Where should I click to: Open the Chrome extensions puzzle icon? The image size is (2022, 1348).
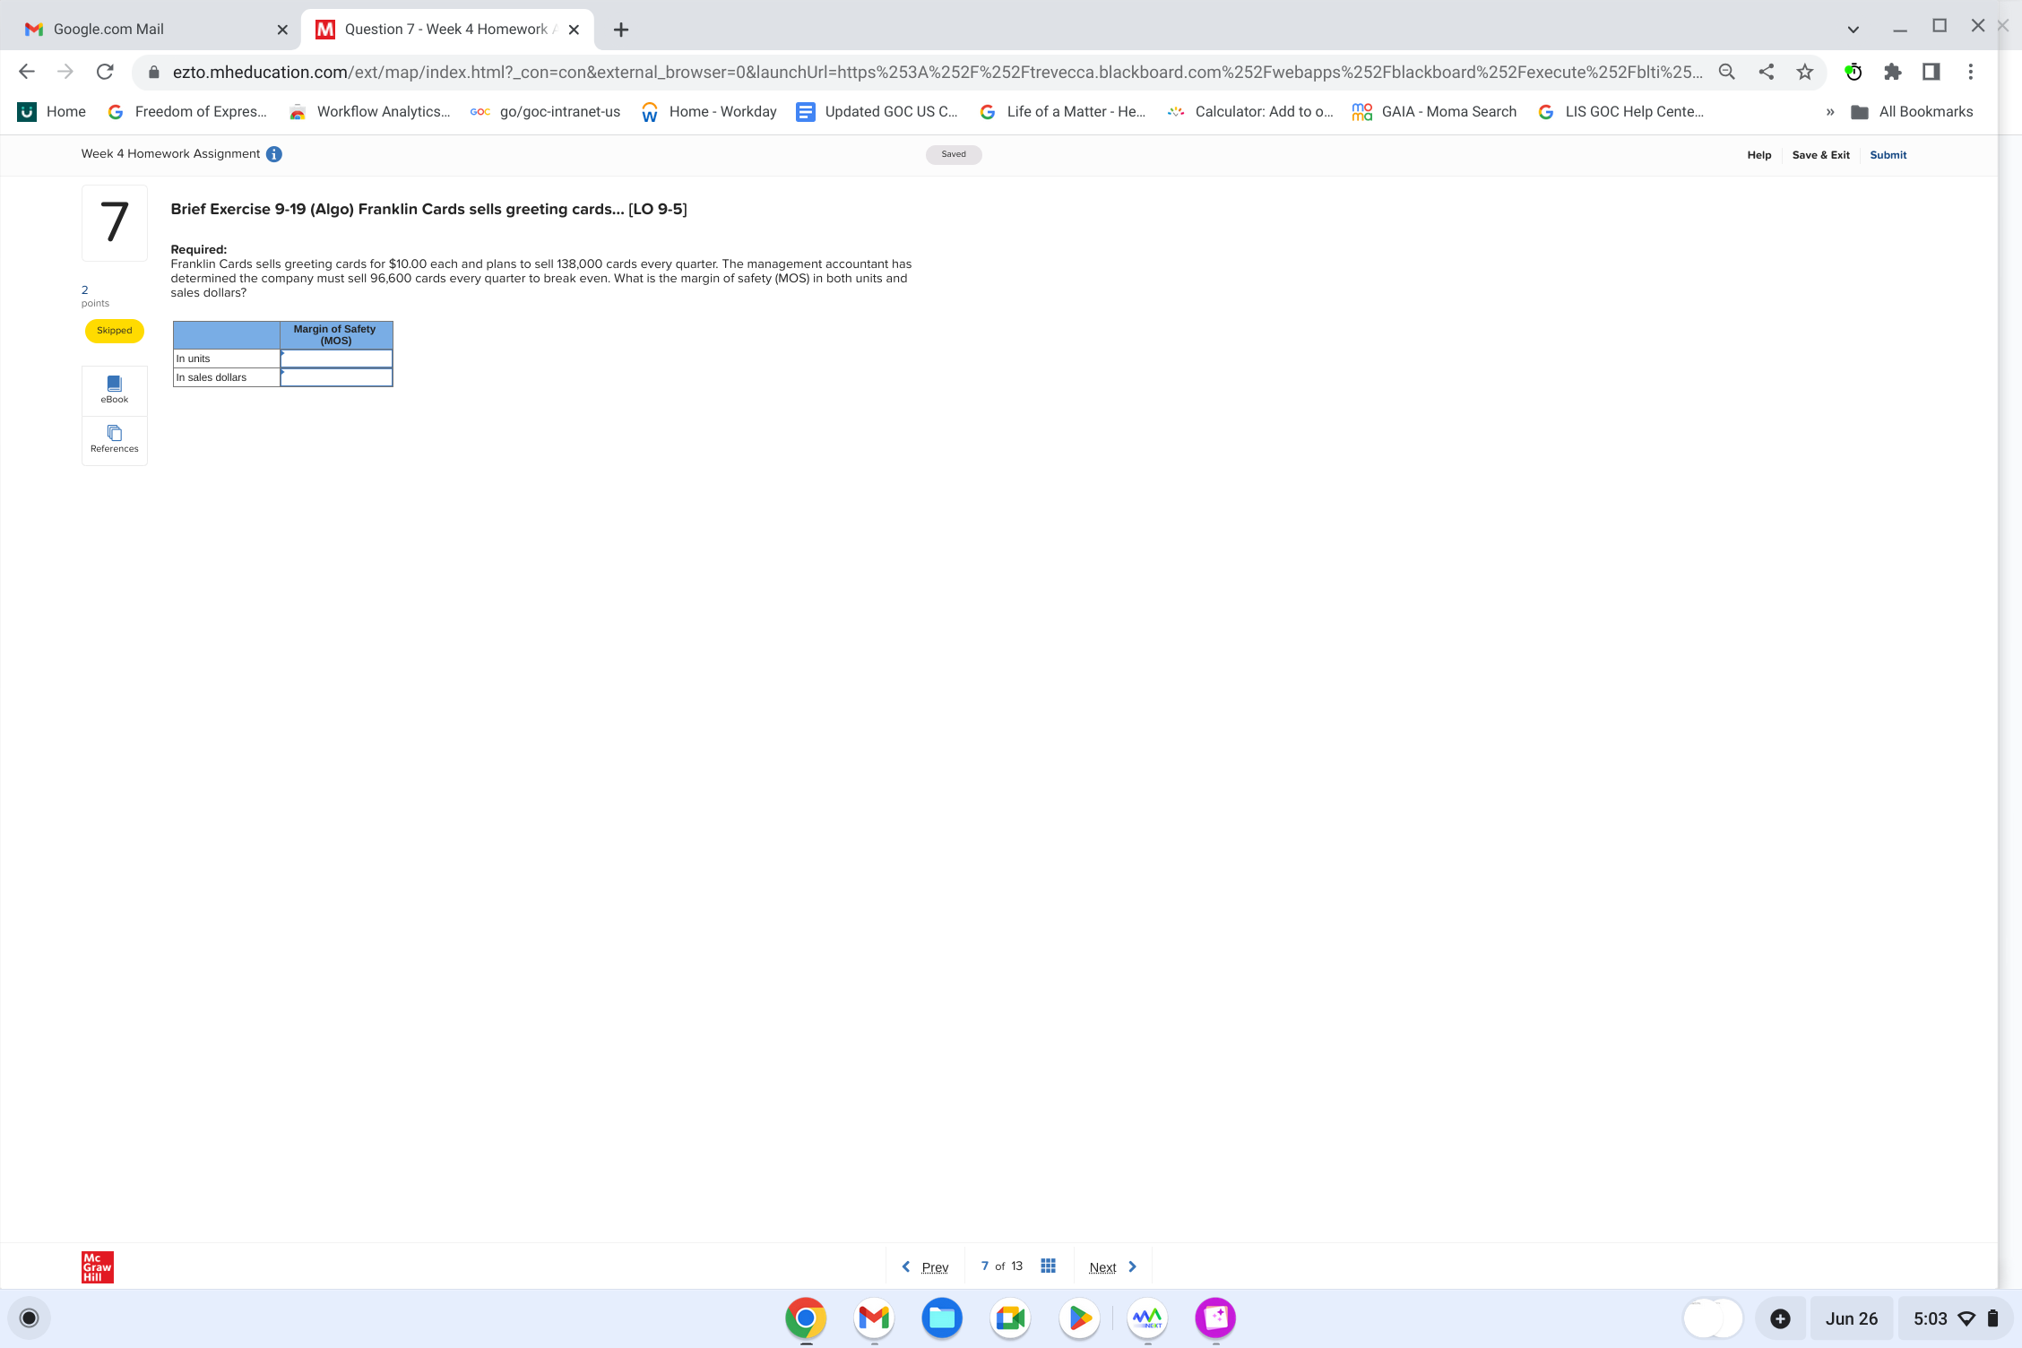pyautogui.click(x=1892, y=72)
